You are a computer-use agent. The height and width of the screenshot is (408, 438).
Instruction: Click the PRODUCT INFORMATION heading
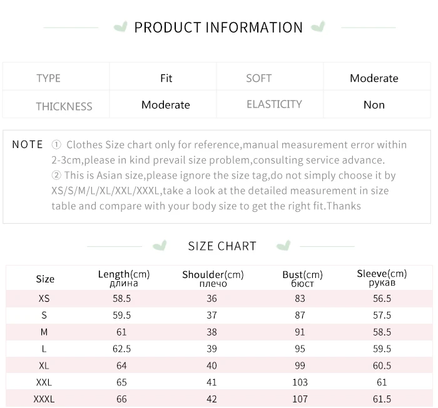point(218,27)
